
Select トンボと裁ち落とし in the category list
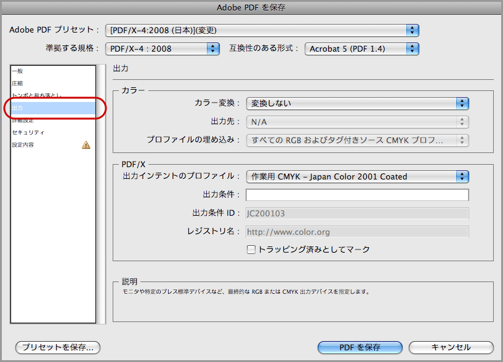pyautogui.click(x=53, y=95)
